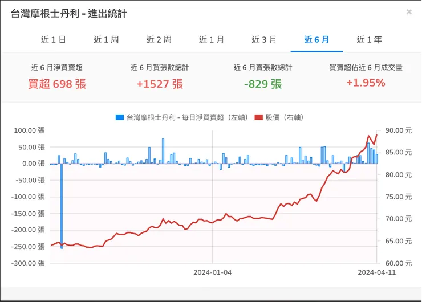Click the dialog title 台灣摩根士丹利 - 進出統計
The width and height of the screenshot is (422, 302).
pyautogui.click(x=69, y=14)
